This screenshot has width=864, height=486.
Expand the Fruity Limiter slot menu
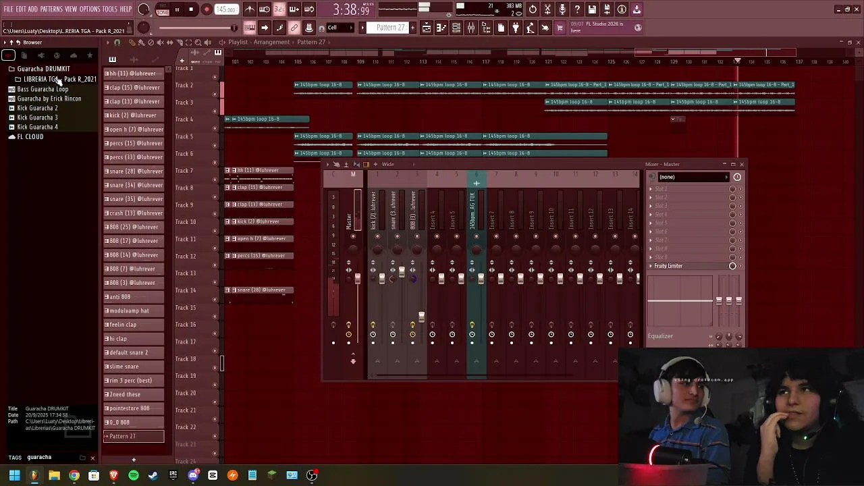[651, 266]
